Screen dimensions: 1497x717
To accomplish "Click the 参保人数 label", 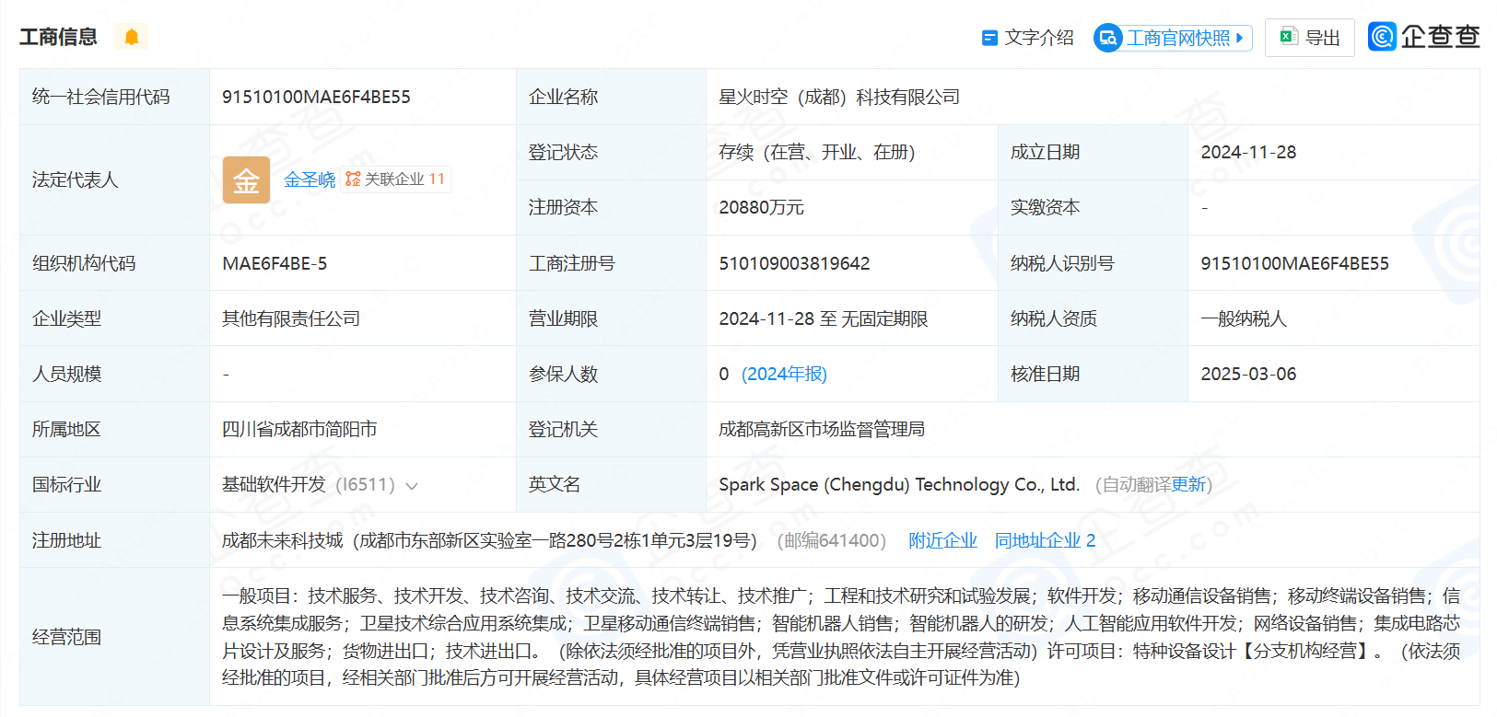I will 563,374.
